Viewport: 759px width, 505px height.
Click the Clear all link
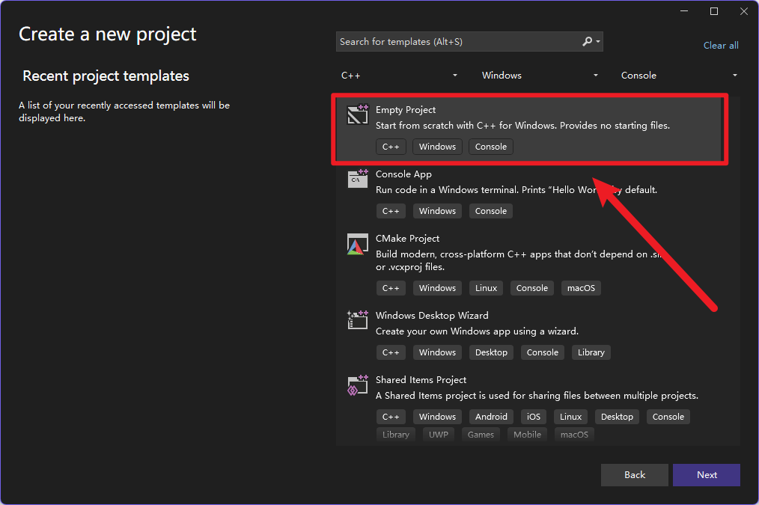(x=721, y=46)
